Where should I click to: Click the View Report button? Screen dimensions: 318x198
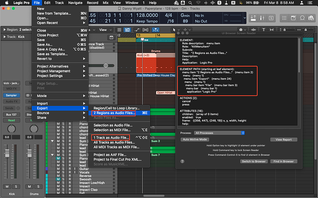pos(283,140)
